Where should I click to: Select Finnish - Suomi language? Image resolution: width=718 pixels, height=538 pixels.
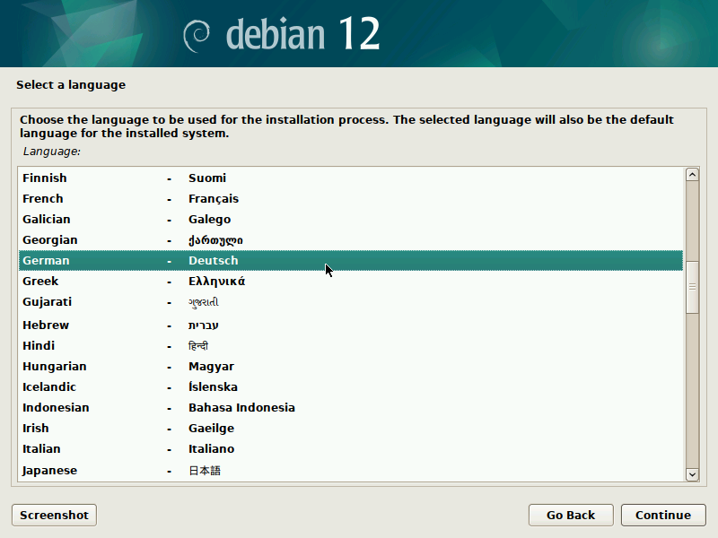[x=351, y=178]
